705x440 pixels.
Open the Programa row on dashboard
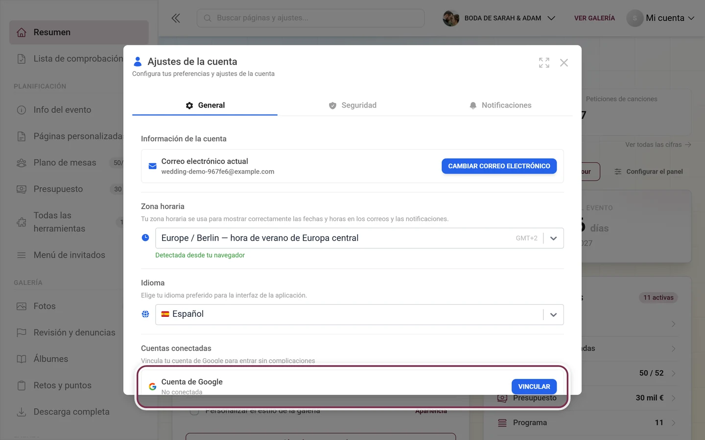(587, 423)
